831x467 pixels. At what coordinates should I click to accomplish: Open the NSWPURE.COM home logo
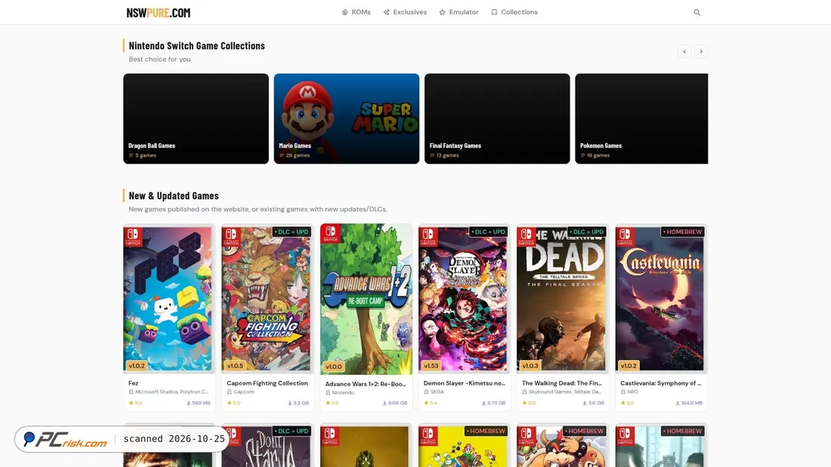(x=158, y=13)
